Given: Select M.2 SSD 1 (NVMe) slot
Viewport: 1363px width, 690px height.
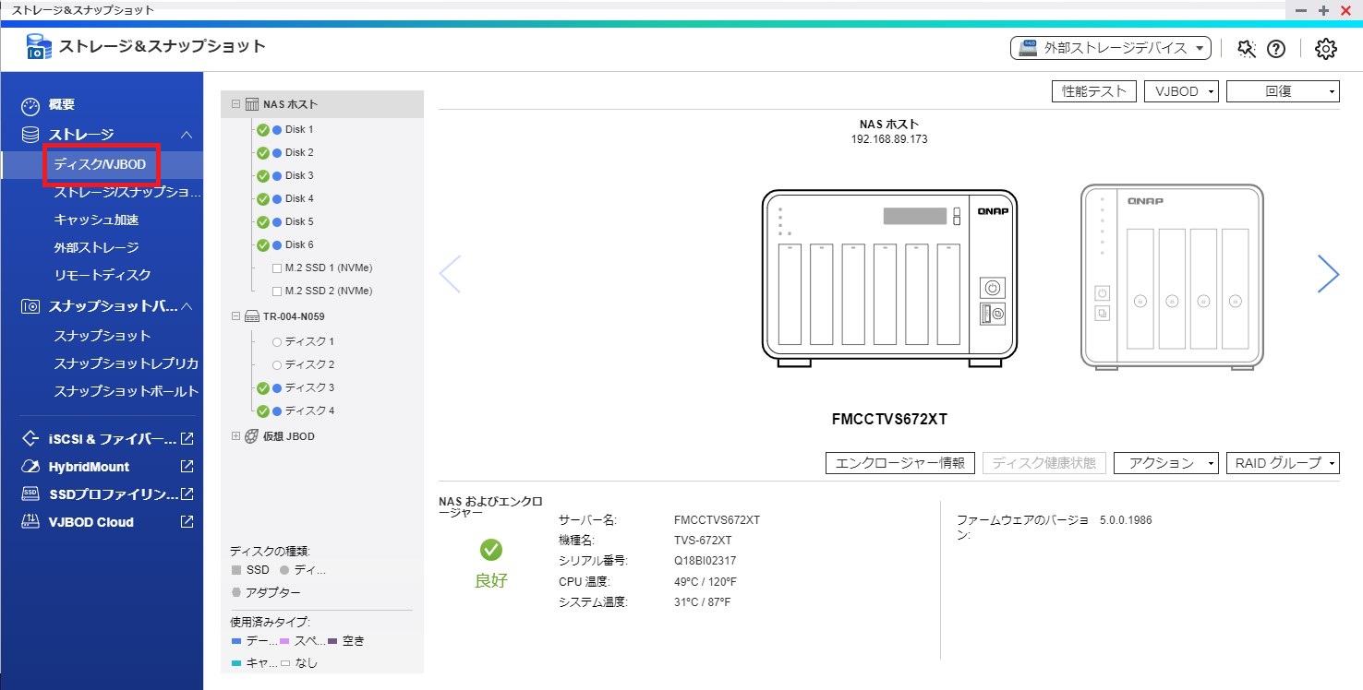Looking at the screenshot, I should coord(328,268).
